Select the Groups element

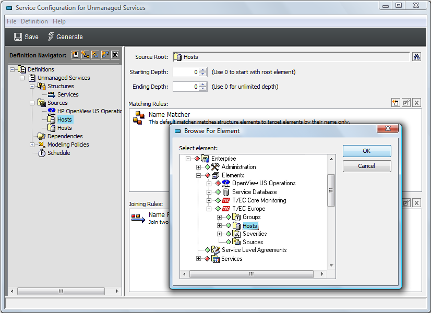pos(252,217)
